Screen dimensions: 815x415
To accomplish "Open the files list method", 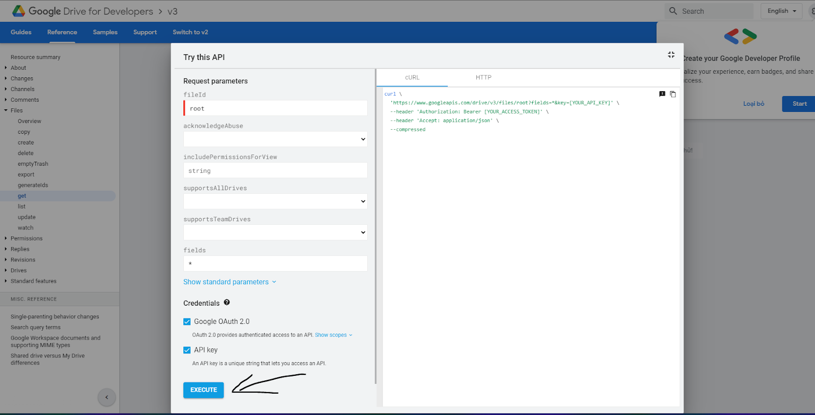I will (x=21, y=206).
